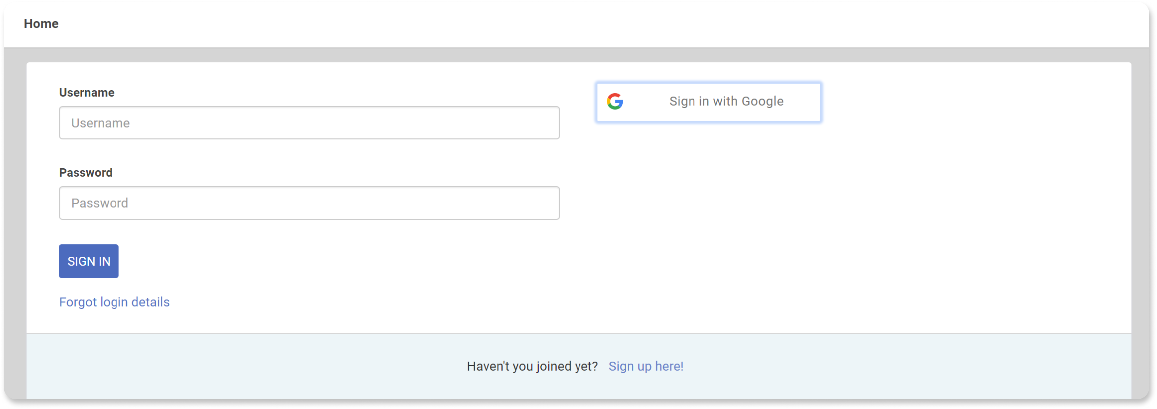Recover credentials via Forgot login details
Viewport: 1157px width, 409px height.
coord(114,302)
